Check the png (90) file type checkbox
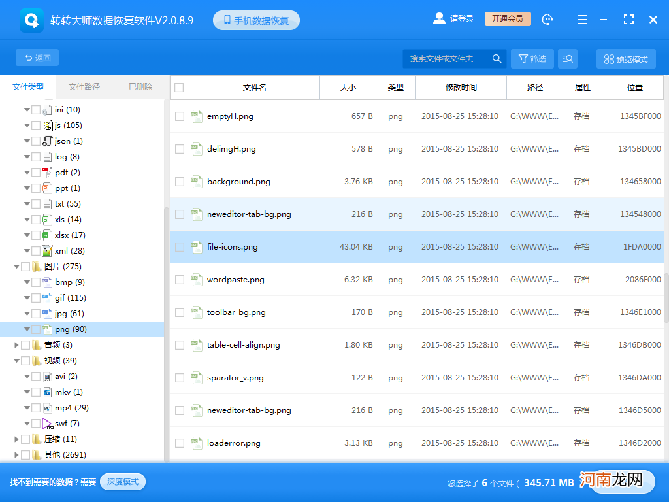The image size is (669, 502). point(36,329)
